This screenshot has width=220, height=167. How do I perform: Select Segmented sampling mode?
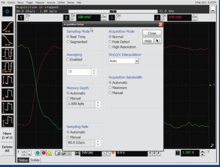[x=68, y=42]
